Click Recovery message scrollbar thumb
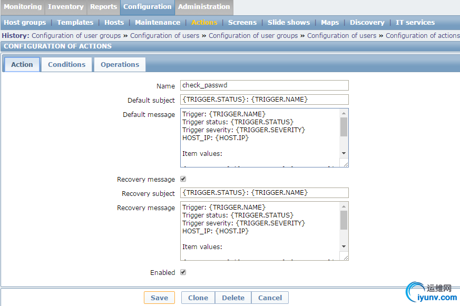This screenshot has width=460, height=306. [344, 220]
